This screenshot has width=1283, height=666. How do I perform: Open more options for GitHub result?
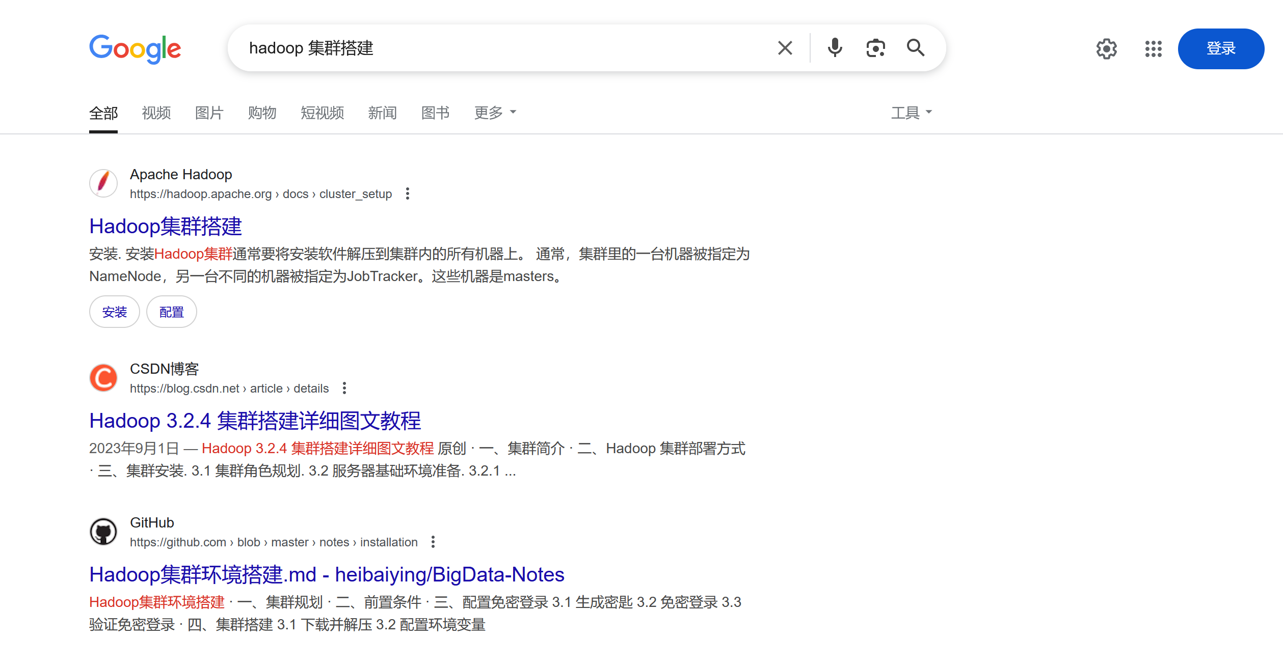[x=433, y=542]
